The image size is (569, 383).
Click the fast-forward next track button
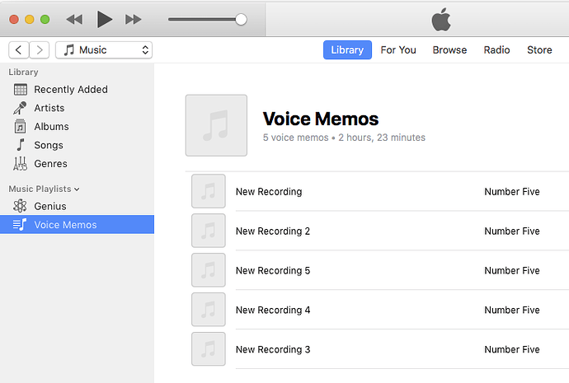133,19
